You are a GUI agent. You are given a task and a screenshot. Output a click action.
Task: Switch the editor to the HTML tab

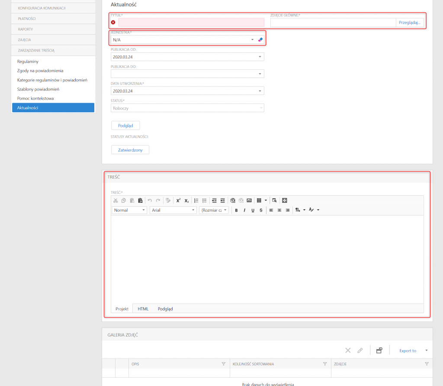click(143, 309)
